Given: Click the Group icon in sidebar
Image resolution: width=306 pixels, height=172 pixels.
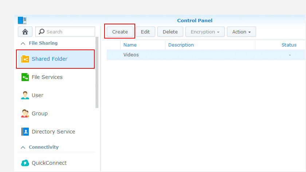Looking at the screenshot, I should pyautogui.click(x=25, y=113).
